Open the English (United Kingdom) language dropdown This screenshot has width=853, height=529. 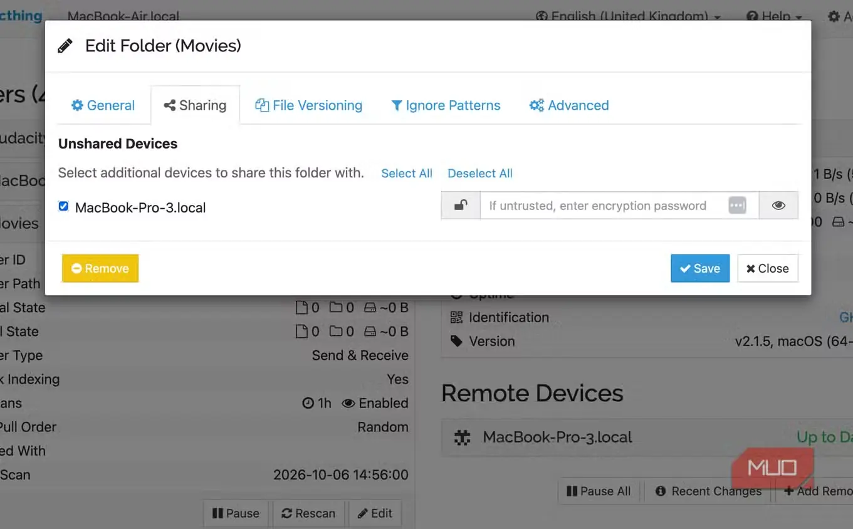click(x=629, y=16)
